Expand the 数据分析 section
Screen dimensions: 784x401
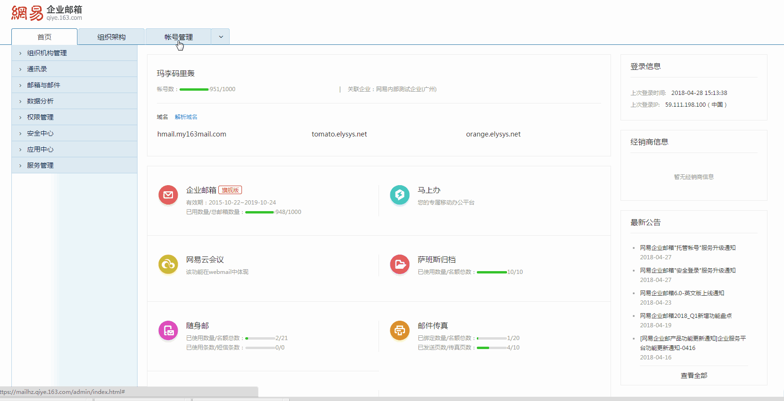(75, 101)
